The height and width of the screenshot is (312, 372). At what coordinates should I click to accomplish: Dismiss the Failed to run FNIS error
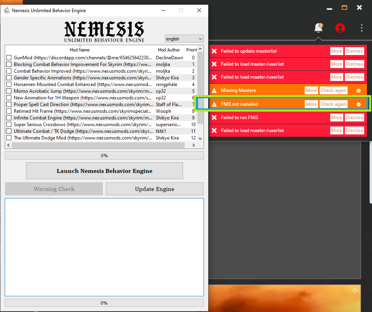[x=354, y=117]
